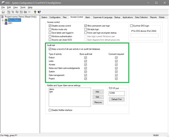The image size is (169, 137).
Task: Enable Monitor mode only
Action: 50,29
